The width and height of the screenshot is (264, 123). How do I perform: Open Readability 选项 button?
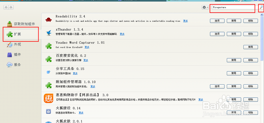[x=217, y=21]
